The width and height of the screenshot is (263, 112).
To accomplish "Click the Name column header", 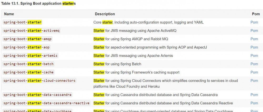I will (x=9, y=14).
